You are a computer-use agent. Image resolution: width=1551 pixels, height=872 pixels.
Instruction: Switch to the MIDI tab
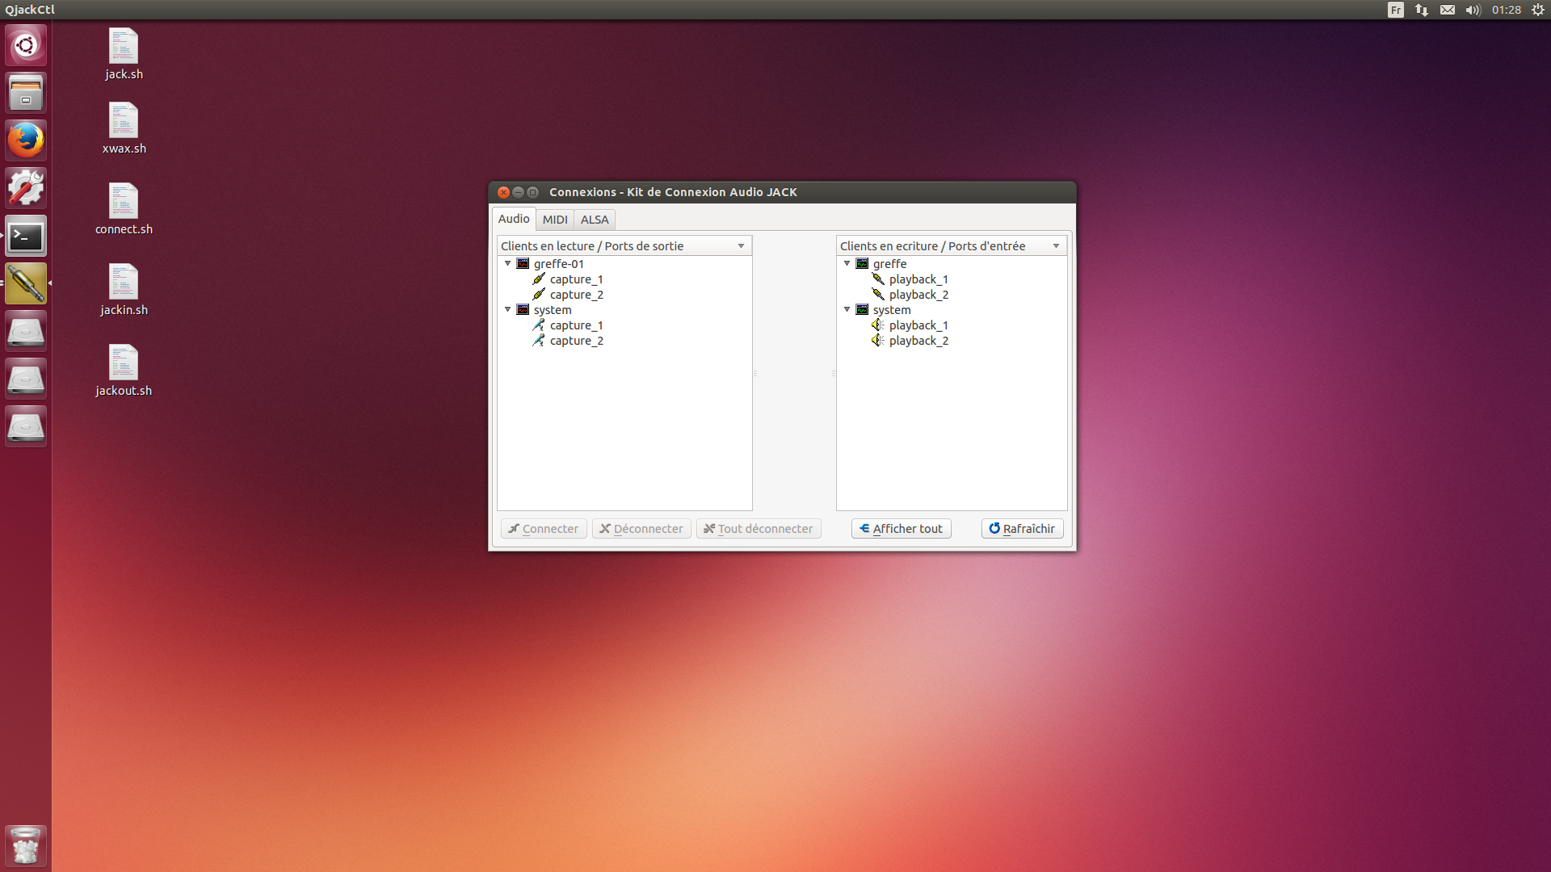(x=555, y=220)
